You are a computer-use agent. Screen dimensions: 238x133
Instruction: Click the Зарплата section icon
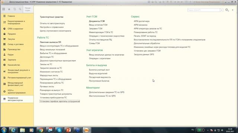pos(4,60)
